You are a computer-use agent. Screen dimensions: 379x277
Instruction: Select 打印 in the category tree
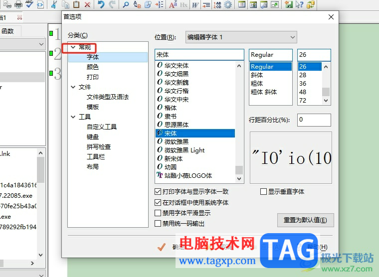(93, 77)
